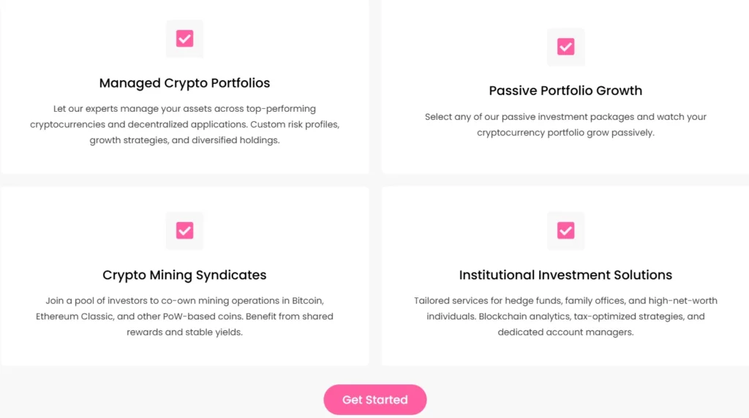The image size is (749, 418).
Task: Open the Crypto Mining Syndicates heading
Action: click(x=184, y=275)
